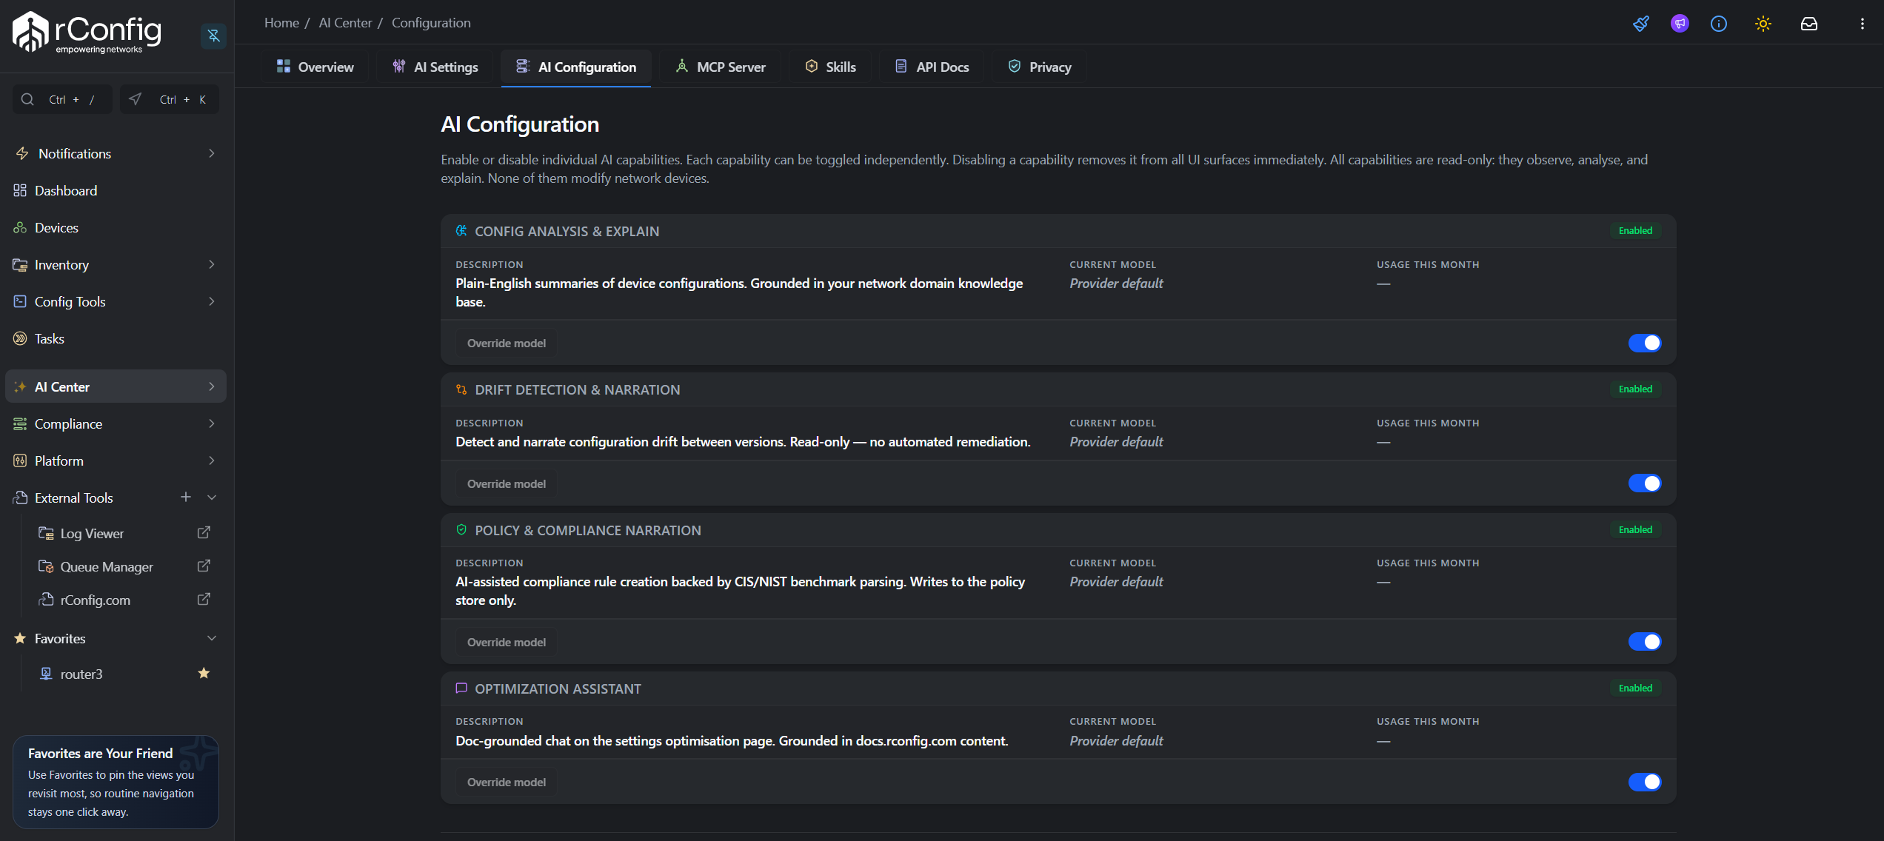The image size is (1884, 841).
Task: Click the Favorites are Your Friend card
Action: click(116, 782)
